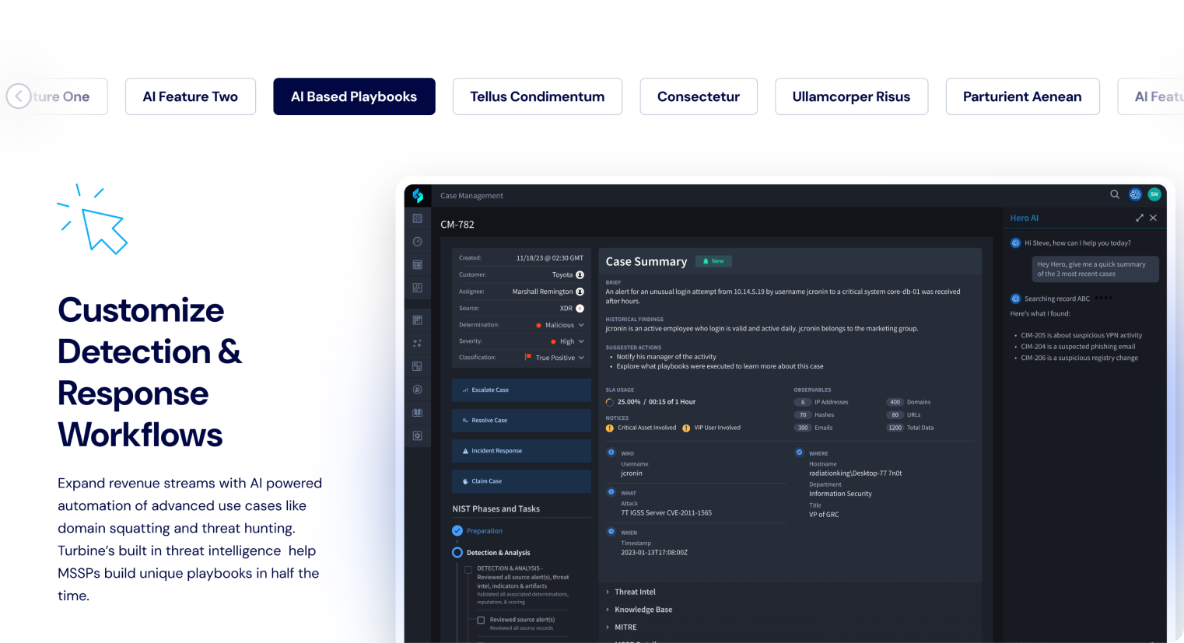Click the WHO info icon
The image size is (1184, 643).
coord(611,453)
